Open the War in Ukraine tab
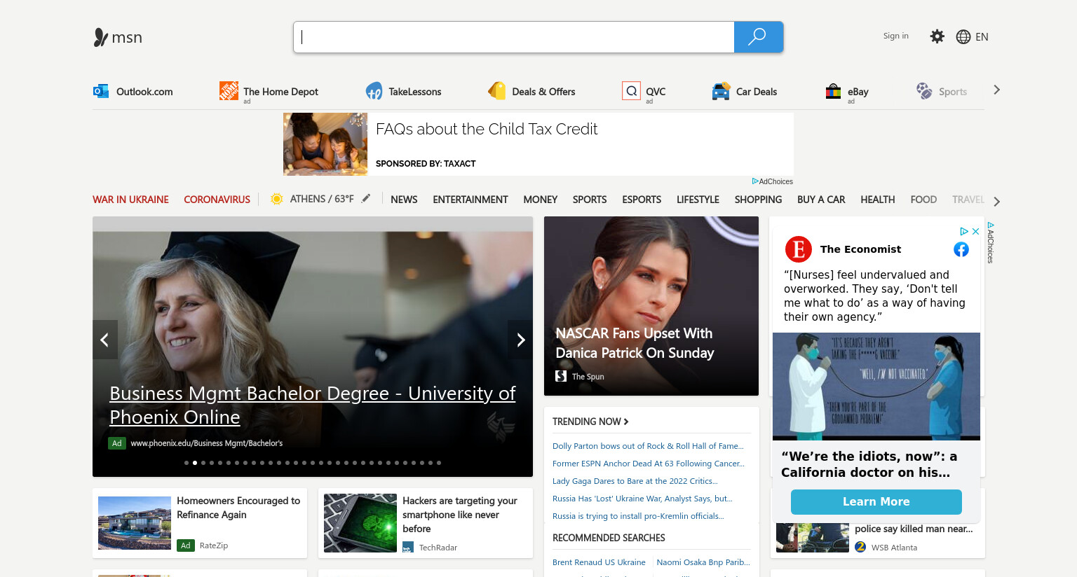Image resolution: width=1077 pixels, height=577 pixels. coord(130,200)
